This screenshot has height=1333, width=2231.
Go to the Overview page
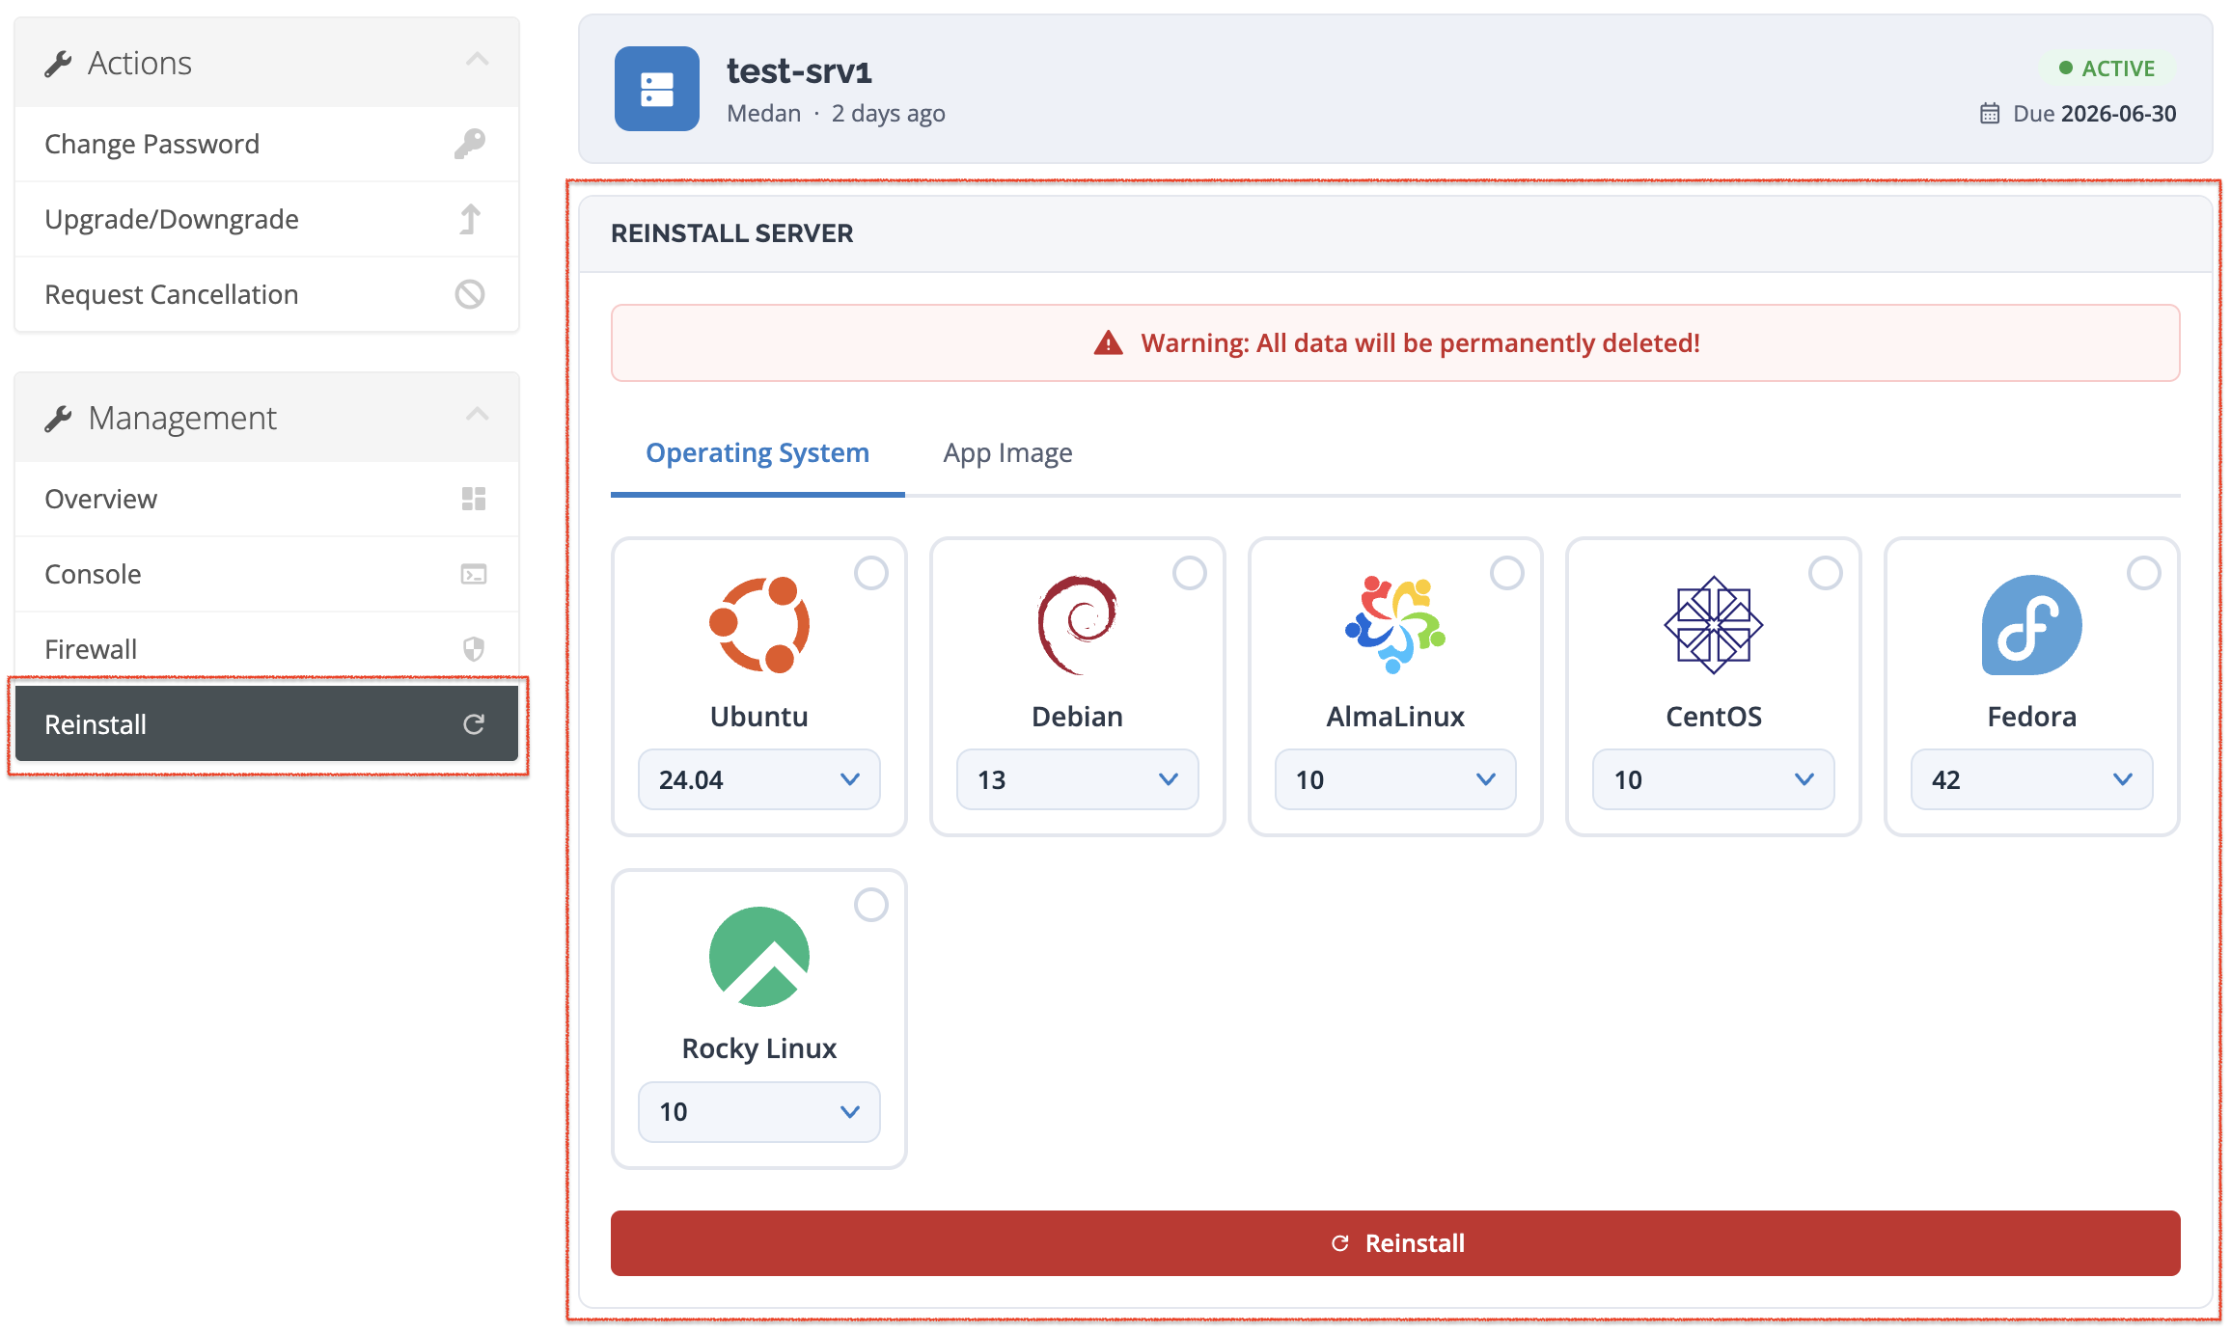(267, 499)
